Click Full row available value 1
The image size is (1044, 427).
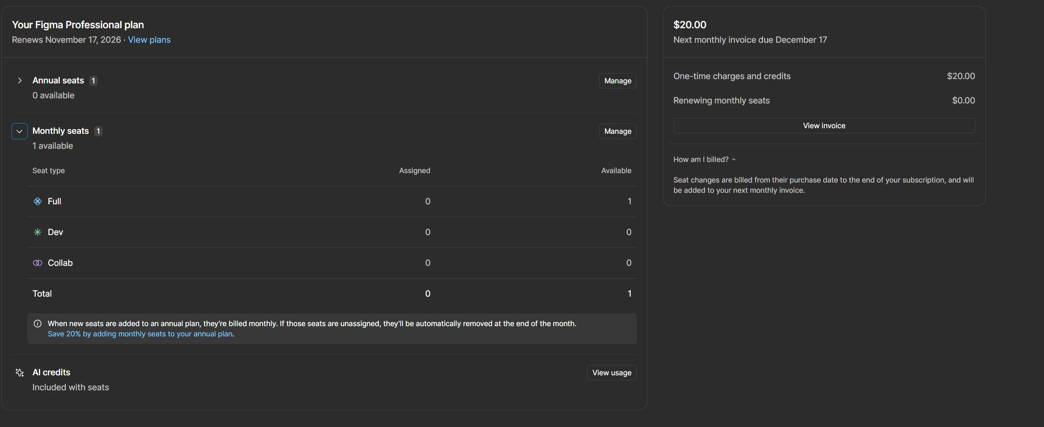coord(629,201)
